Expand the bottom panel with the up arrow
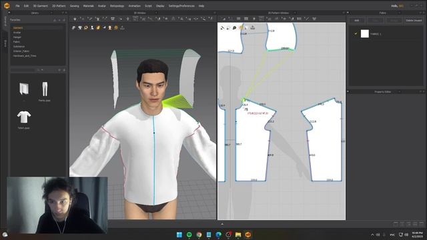The width and height of the screenshot is (427, 240). pyautogui.click(x=222, y=224)
